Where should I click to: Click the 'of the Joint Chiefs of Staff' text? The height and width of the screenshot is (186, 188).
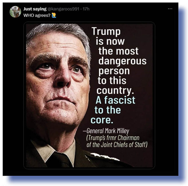(x=117, y=145)
